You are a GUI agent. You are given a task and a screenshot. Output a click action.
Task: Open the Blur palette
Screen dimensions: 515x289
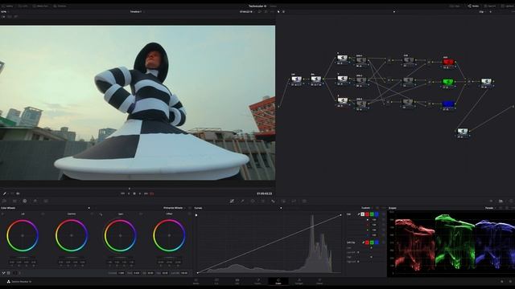click(273, 201)
